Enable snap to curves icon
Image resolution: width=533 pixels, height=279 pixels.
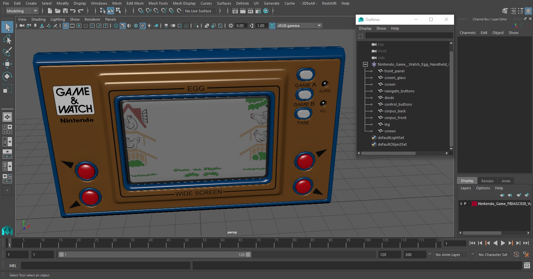coord(149,11)
